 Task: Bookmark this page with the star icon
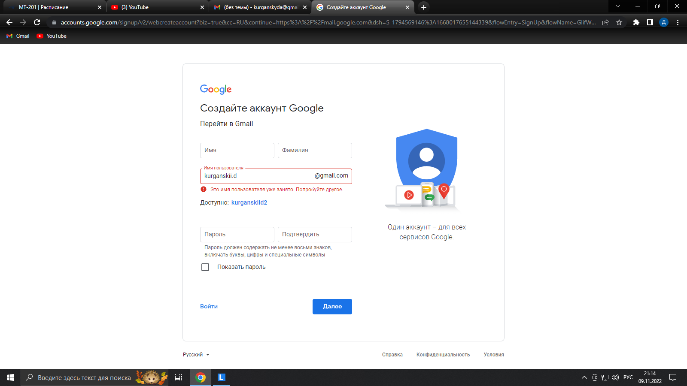point(619,22)
